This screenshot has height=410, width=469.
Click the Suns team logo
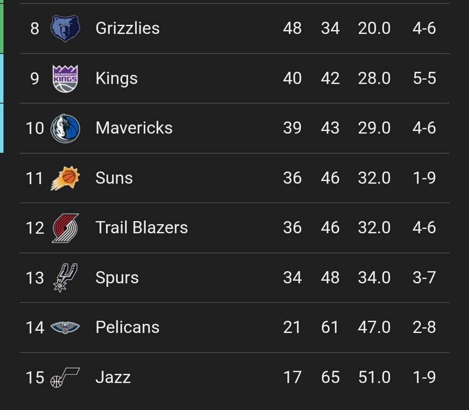tap(65, 178)
